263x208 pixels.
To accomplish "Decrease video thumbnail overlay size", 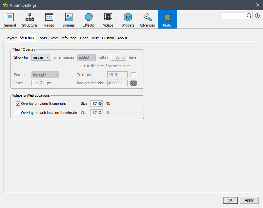I will 100,105.
